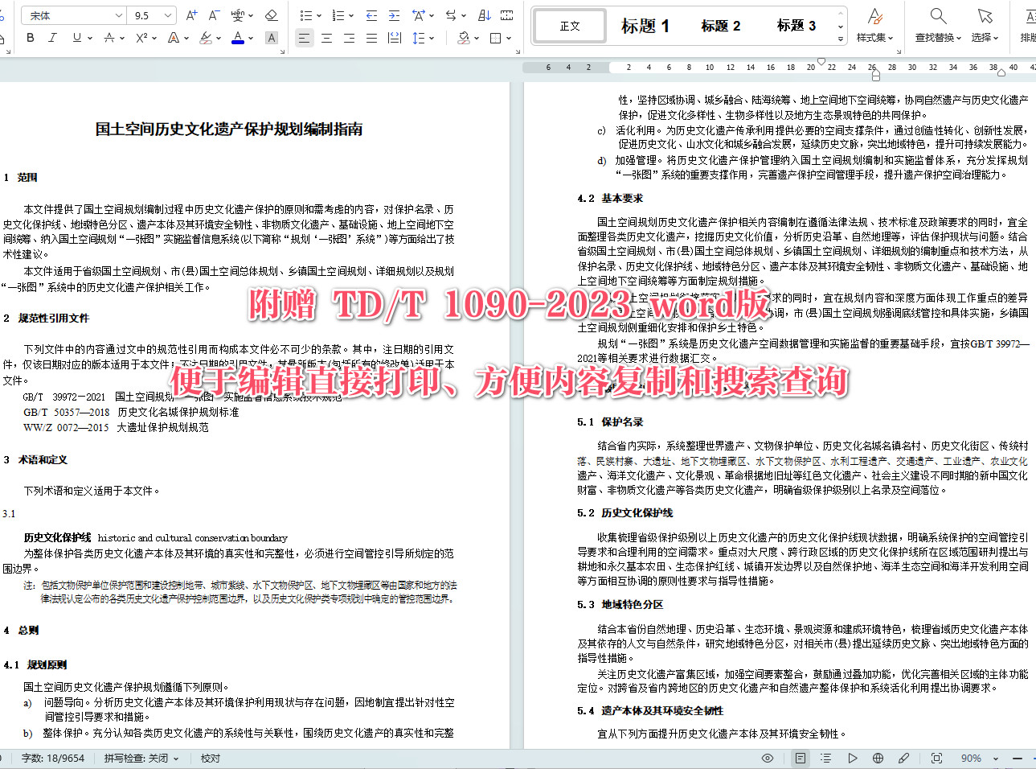Toggle bold formatting on selected text
Viewport: 1036px width, 769px height.
point(31,38)
